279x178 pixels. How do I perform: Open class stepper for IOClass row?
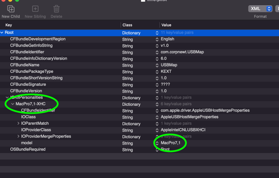[x=157, y=117]
